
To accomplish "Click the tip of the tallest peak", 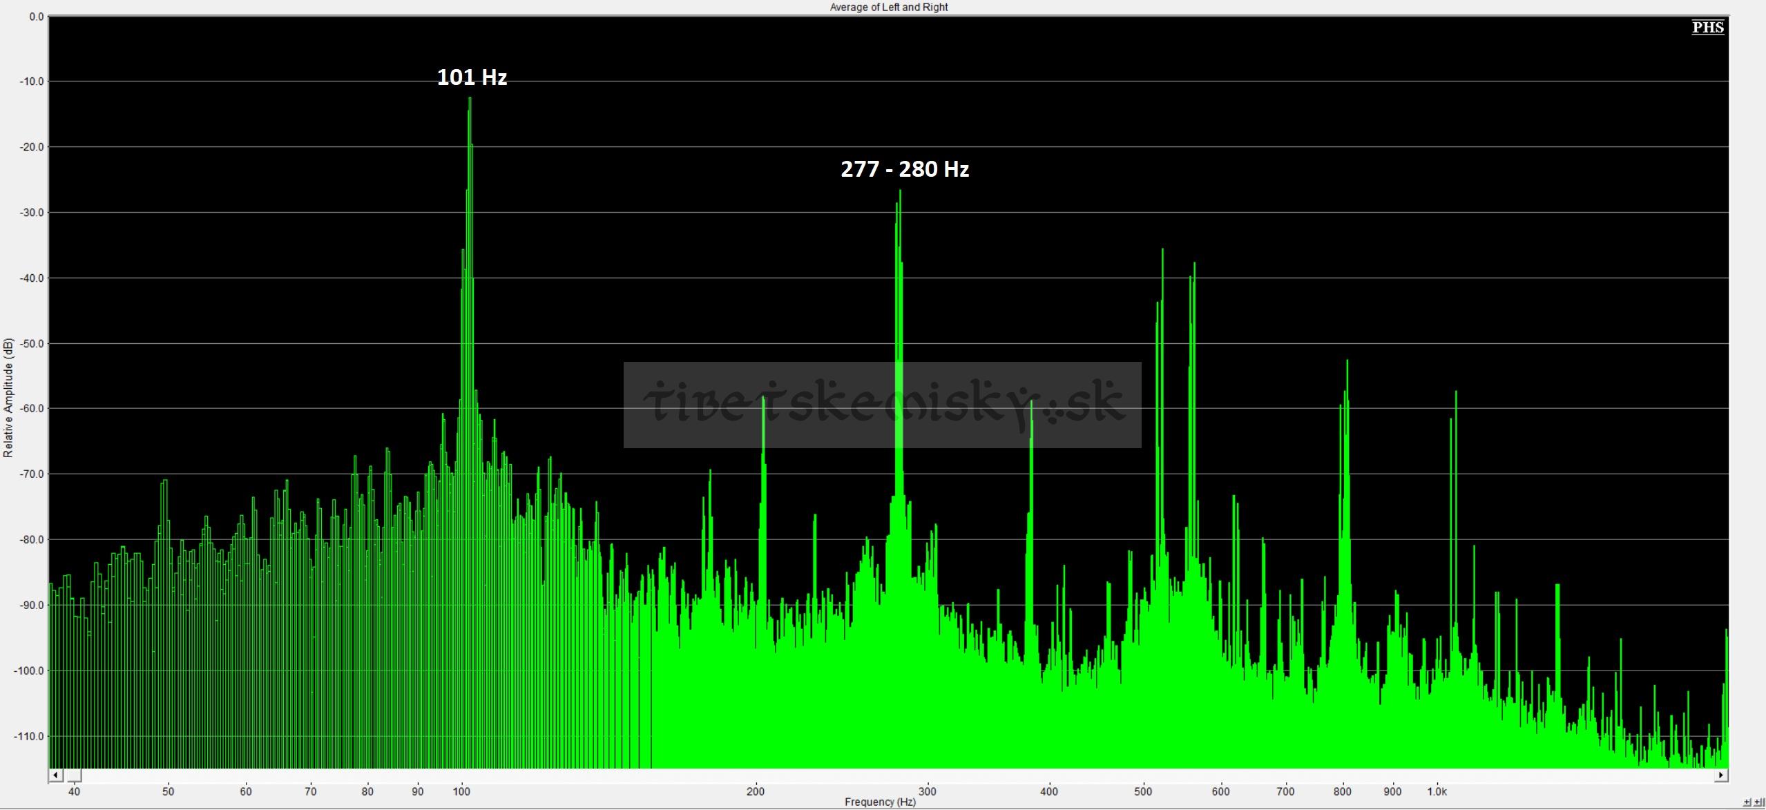I will click(470, 99).
